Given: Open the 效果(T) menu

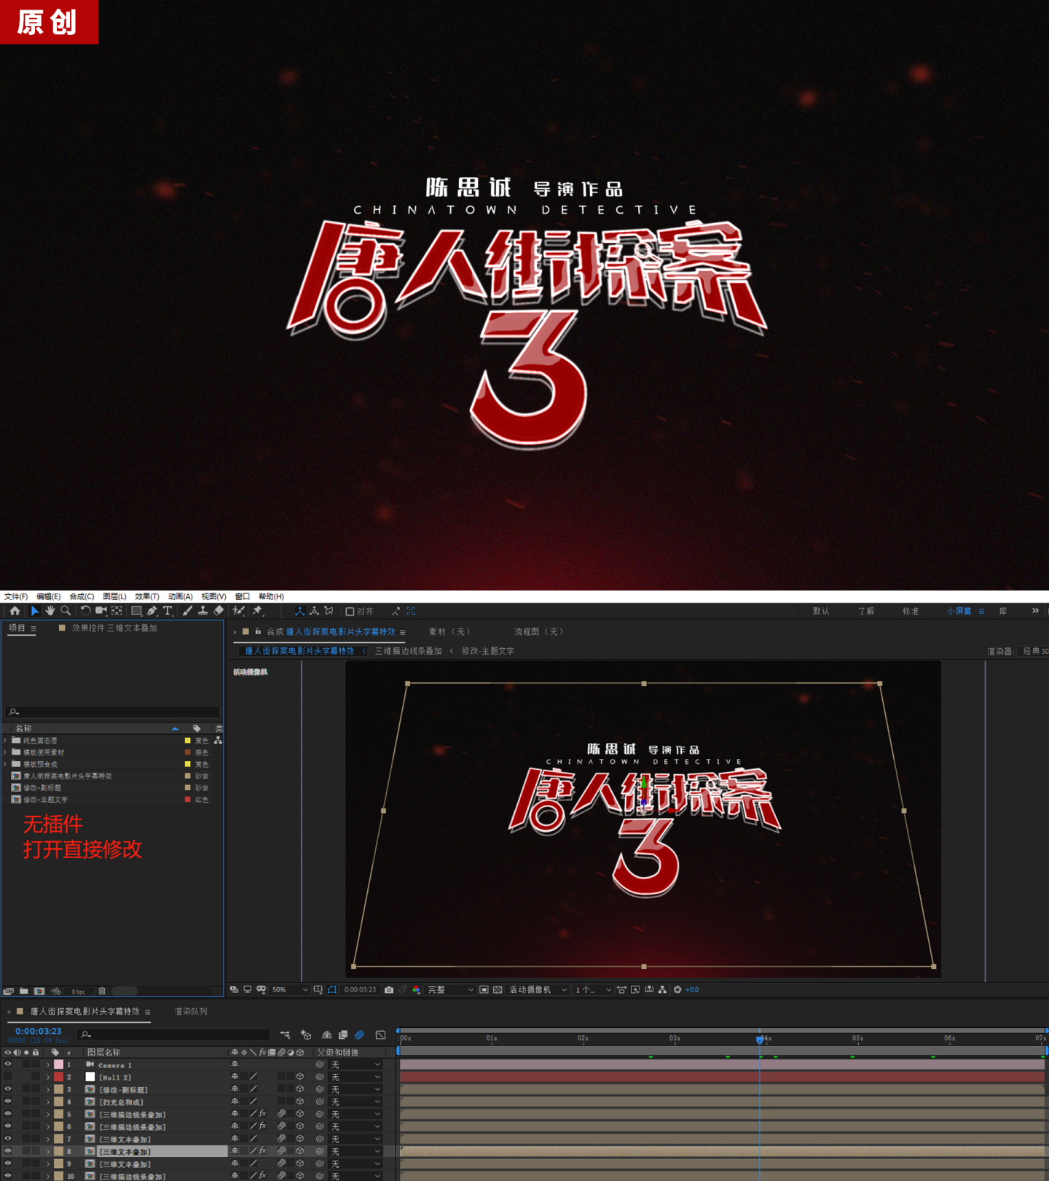Looking at the screenshot, I should point(147,596).
